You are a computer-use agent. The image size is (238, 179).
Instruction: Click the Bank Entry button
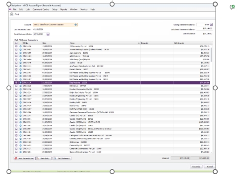click(43, 158)
